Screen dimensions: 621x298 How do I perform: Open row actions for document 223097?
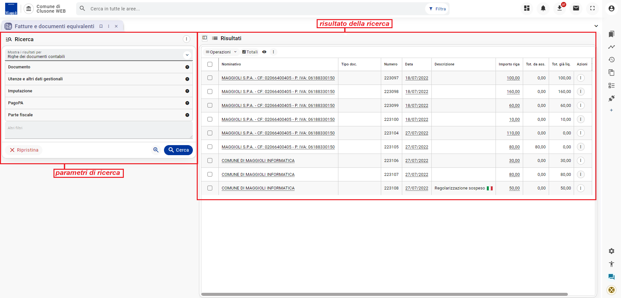(580, 78)
